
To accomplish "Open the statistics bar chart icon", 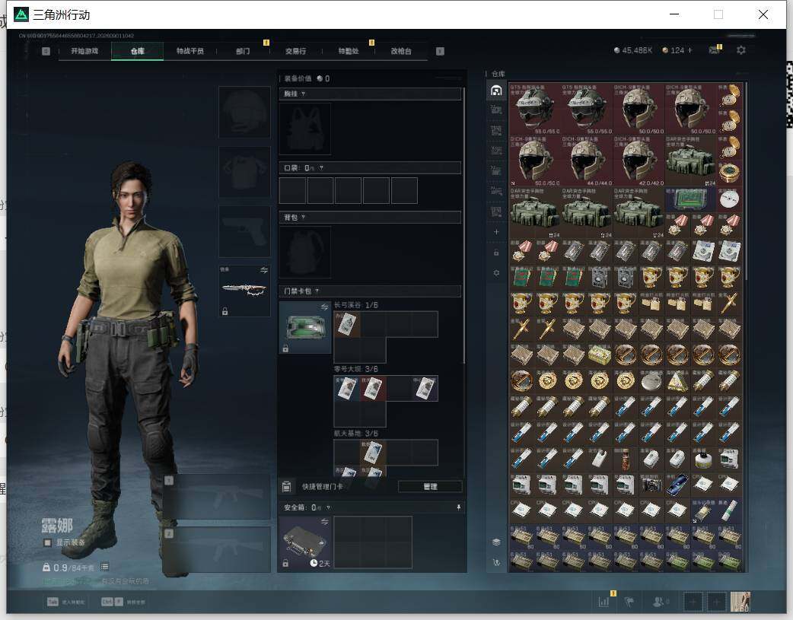I will (604, 602).
